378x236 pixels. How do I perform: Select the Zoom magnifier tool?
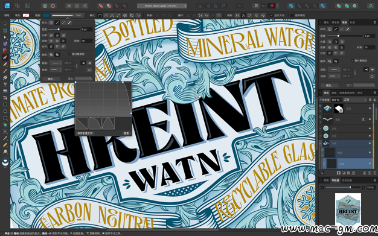[x=5, y=151]
